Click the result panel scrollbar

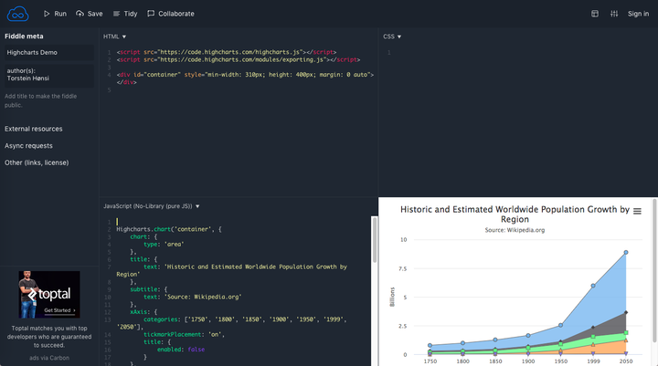point(655,270)
